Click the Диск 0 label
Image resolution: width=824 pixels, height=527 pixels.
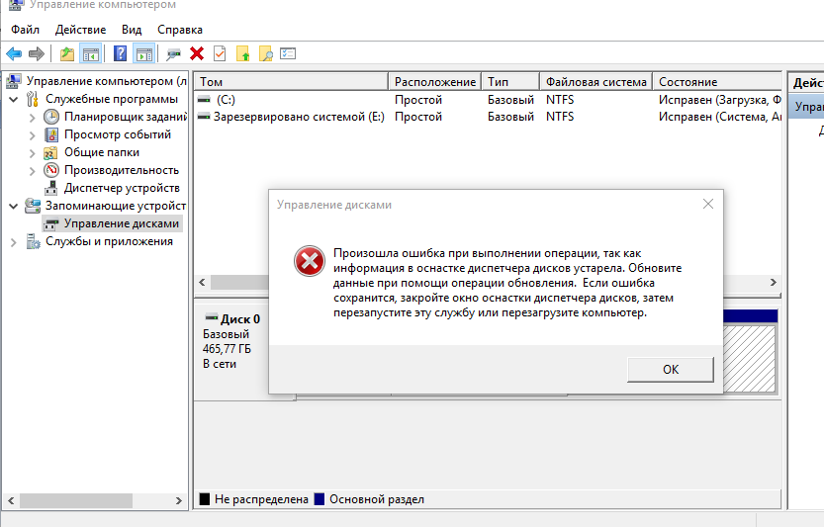coord(240,319)
